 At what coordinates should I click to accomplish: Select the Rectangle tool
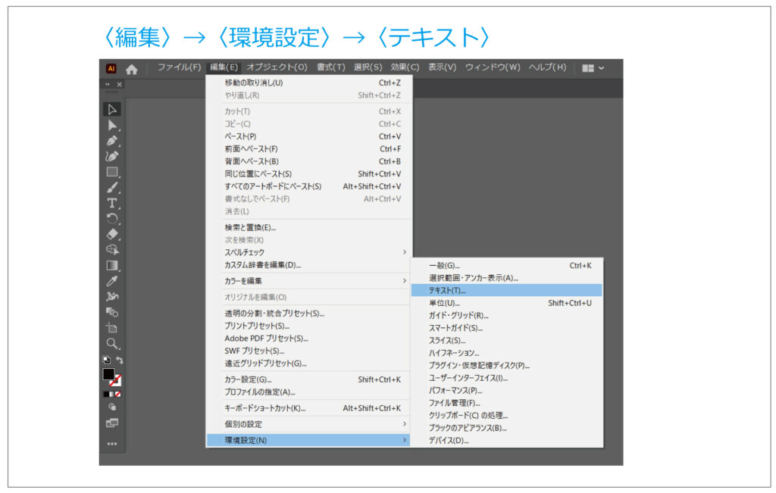tap(112, 172)
